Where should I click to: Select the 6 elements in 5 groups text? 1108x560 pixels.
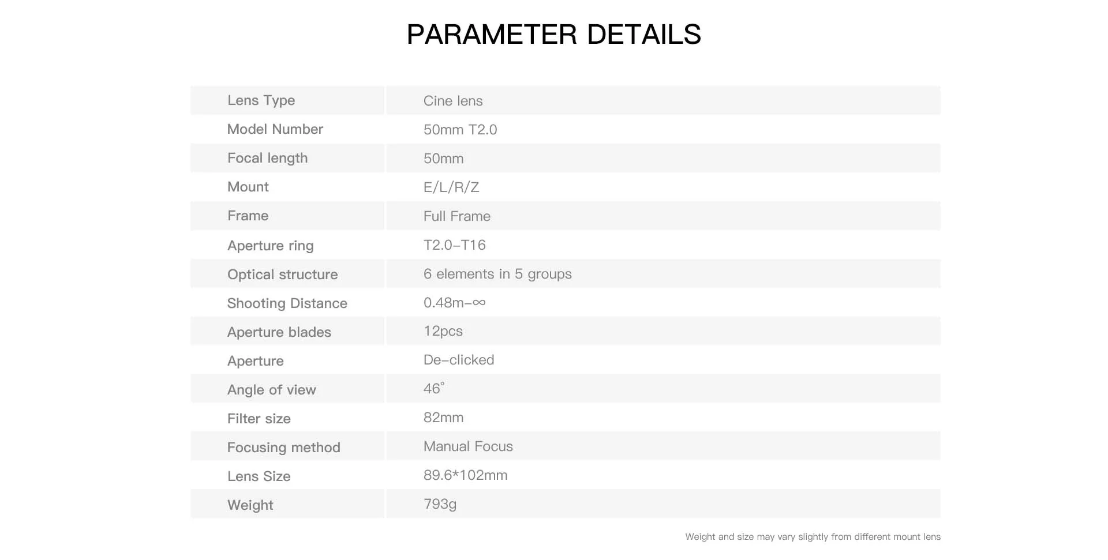pyautogui.click(x=497, y=274)
